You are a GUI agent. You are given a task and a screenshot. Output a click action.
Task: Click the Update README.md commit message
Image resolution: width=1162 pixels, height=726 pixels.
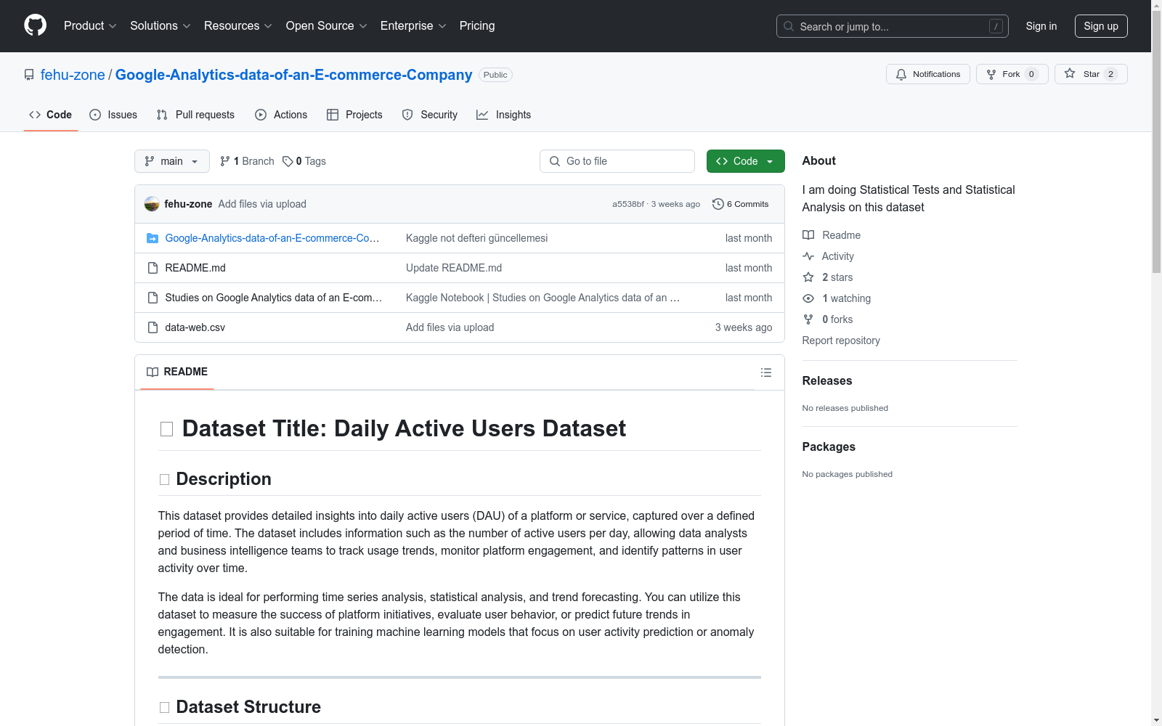click(454, 268)
